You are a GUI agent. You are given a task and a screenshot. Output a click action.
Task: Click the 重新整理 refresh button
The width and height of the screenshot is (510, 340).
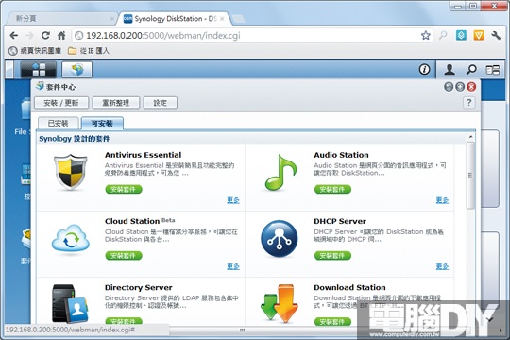116,103
